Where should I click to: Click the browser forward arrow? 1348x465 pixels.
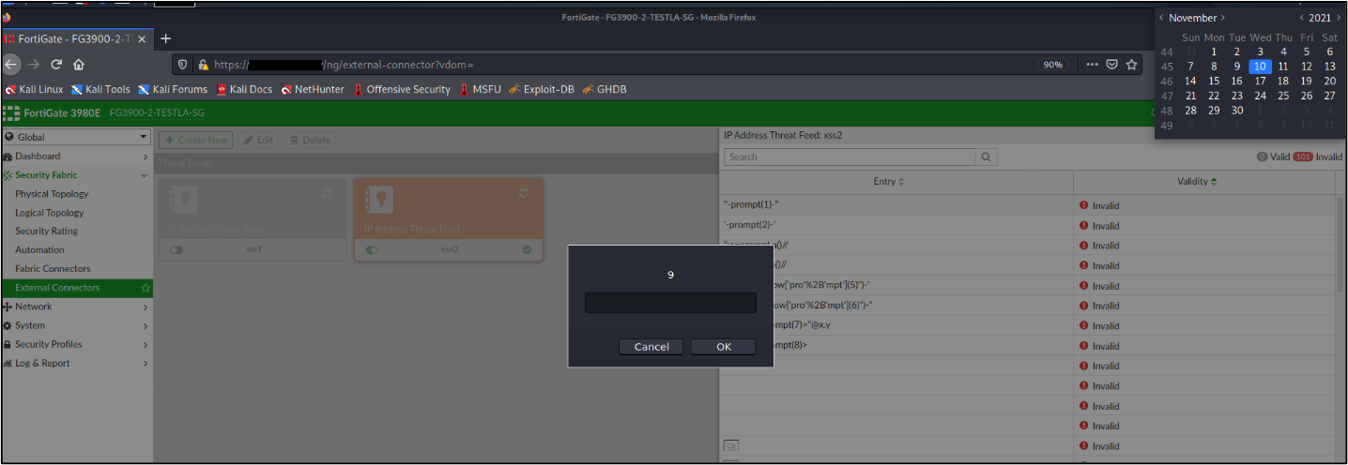pos(36,65)
